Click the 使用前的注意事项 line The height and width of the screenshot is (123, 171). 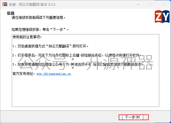point(27,37)
